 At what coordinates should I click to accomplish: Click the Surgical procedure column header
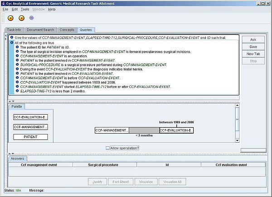[x=103, y=165]
